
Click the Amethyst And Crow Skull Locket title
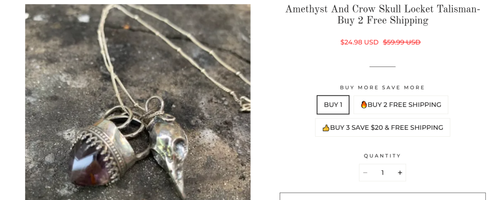(x=383, y=15)
